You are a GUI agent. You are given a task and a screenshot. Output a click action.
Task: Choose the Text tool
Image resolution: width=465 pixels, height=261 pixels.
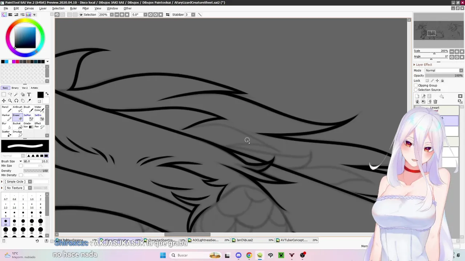point(29,95)
